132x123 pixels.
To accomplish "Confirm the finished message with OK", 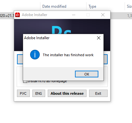I will [x=87, y=74].
